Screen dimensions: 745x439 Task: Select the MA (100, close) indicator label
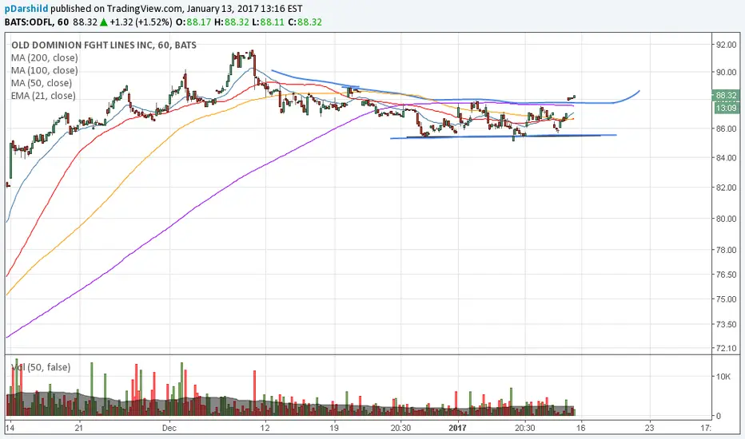coord(45,70)
